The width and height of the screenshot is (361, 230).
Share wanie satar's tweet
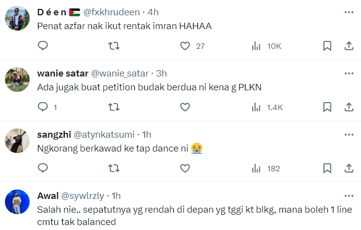(x=348, y=107)
